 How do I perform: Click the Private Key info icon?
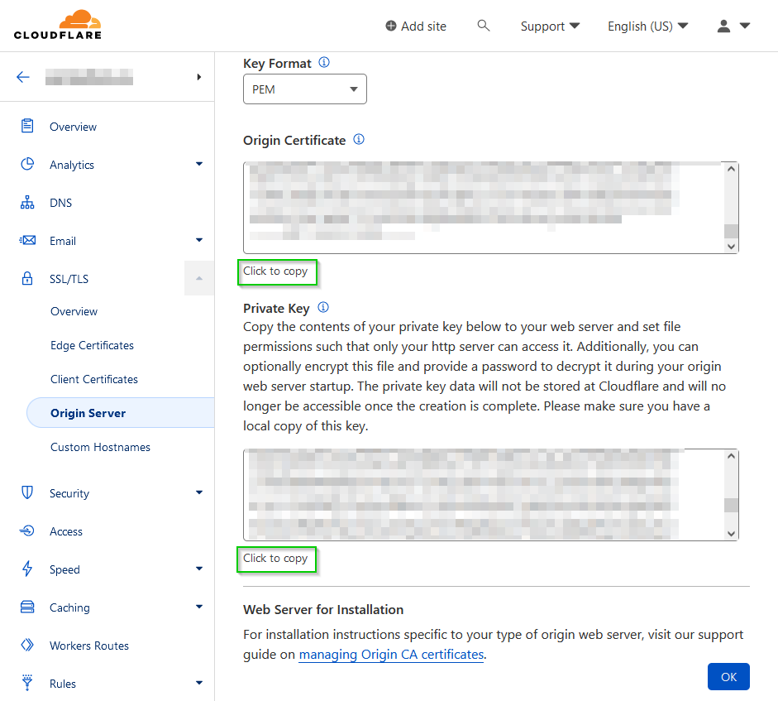(323, 308)
